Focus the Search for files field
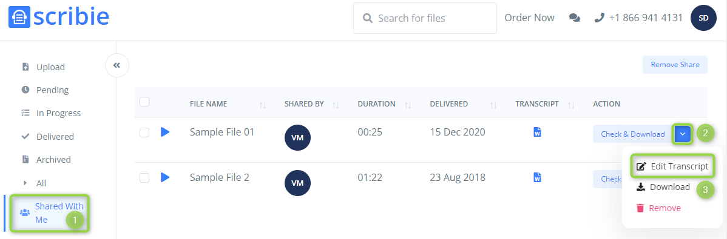This screenshot has width=727, height=239. pyautogui.click(x=425, y=18)
